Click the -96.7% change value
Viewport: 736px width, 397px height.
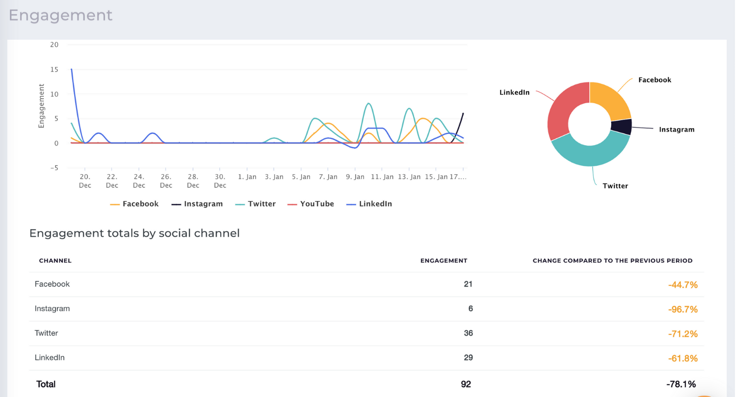click(x=683, y=309)
